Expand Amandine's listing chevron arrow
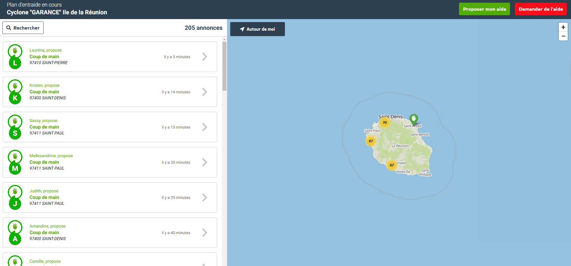This screenshot has height=266, width=571. [x=205, y=233]
